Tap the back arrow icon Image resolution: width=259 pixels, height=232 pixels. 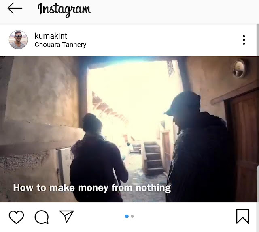click(15, 8)
